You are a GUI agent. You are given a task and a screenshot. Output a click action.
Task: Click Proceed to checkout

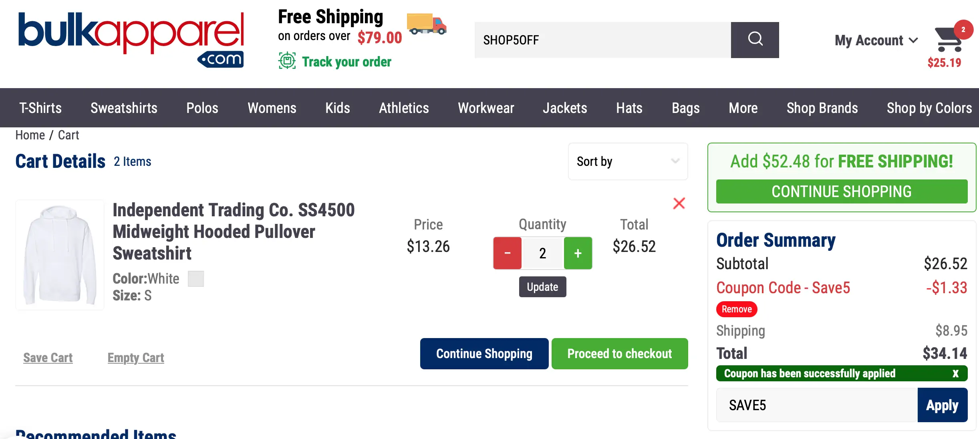[619, 354]
